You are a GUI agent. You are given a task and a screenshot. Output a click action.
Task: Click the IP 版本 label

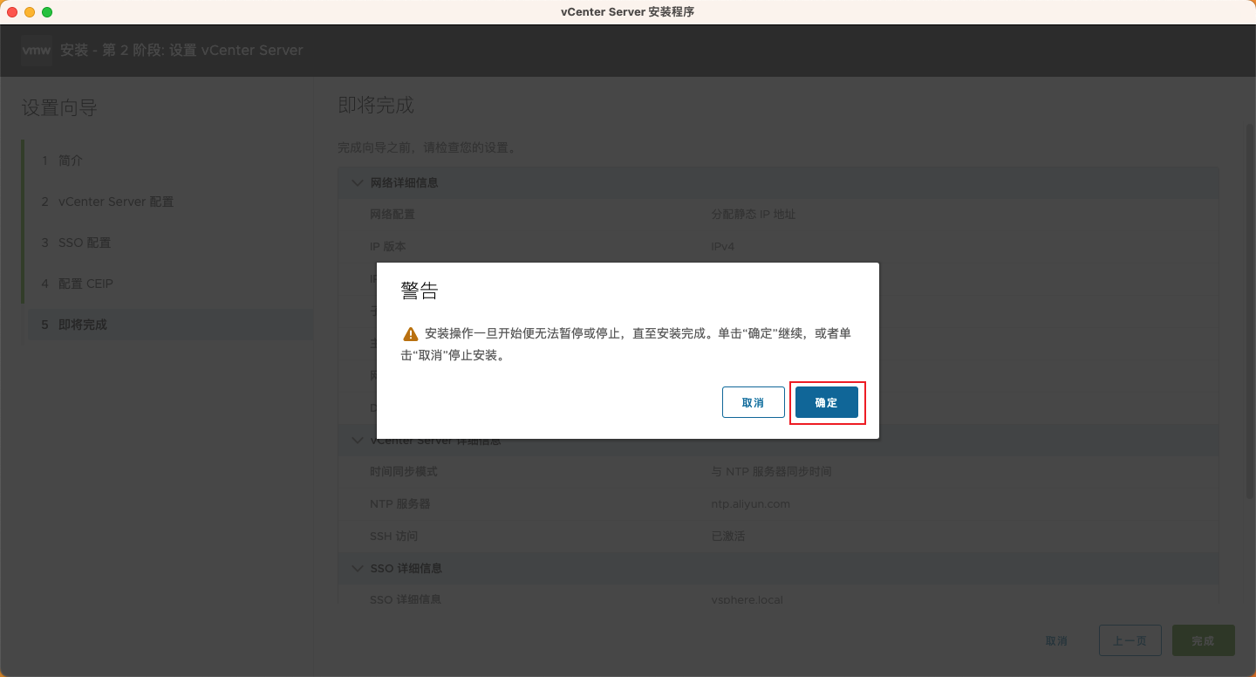click(388, 246)
